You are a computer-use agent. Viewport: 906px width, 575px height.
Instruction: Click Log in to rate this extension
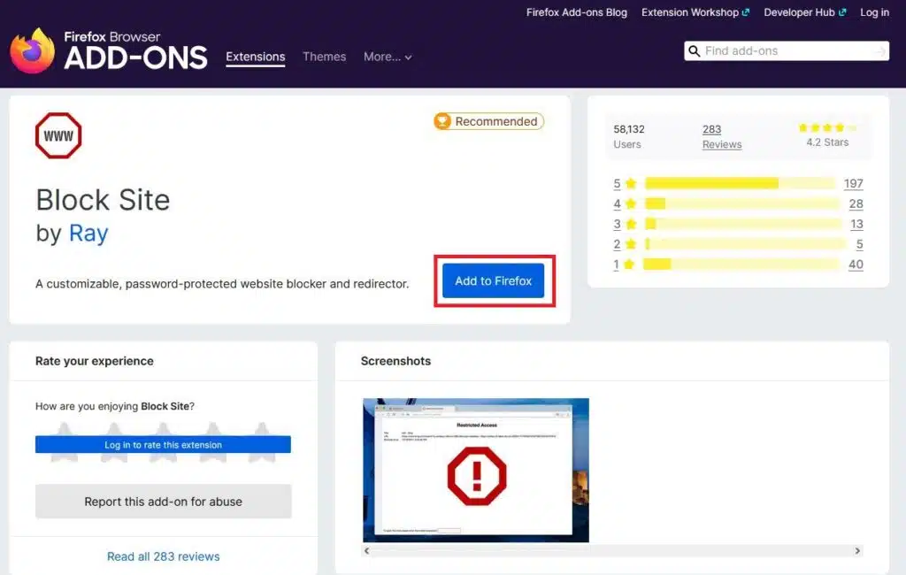coord(163,445)
